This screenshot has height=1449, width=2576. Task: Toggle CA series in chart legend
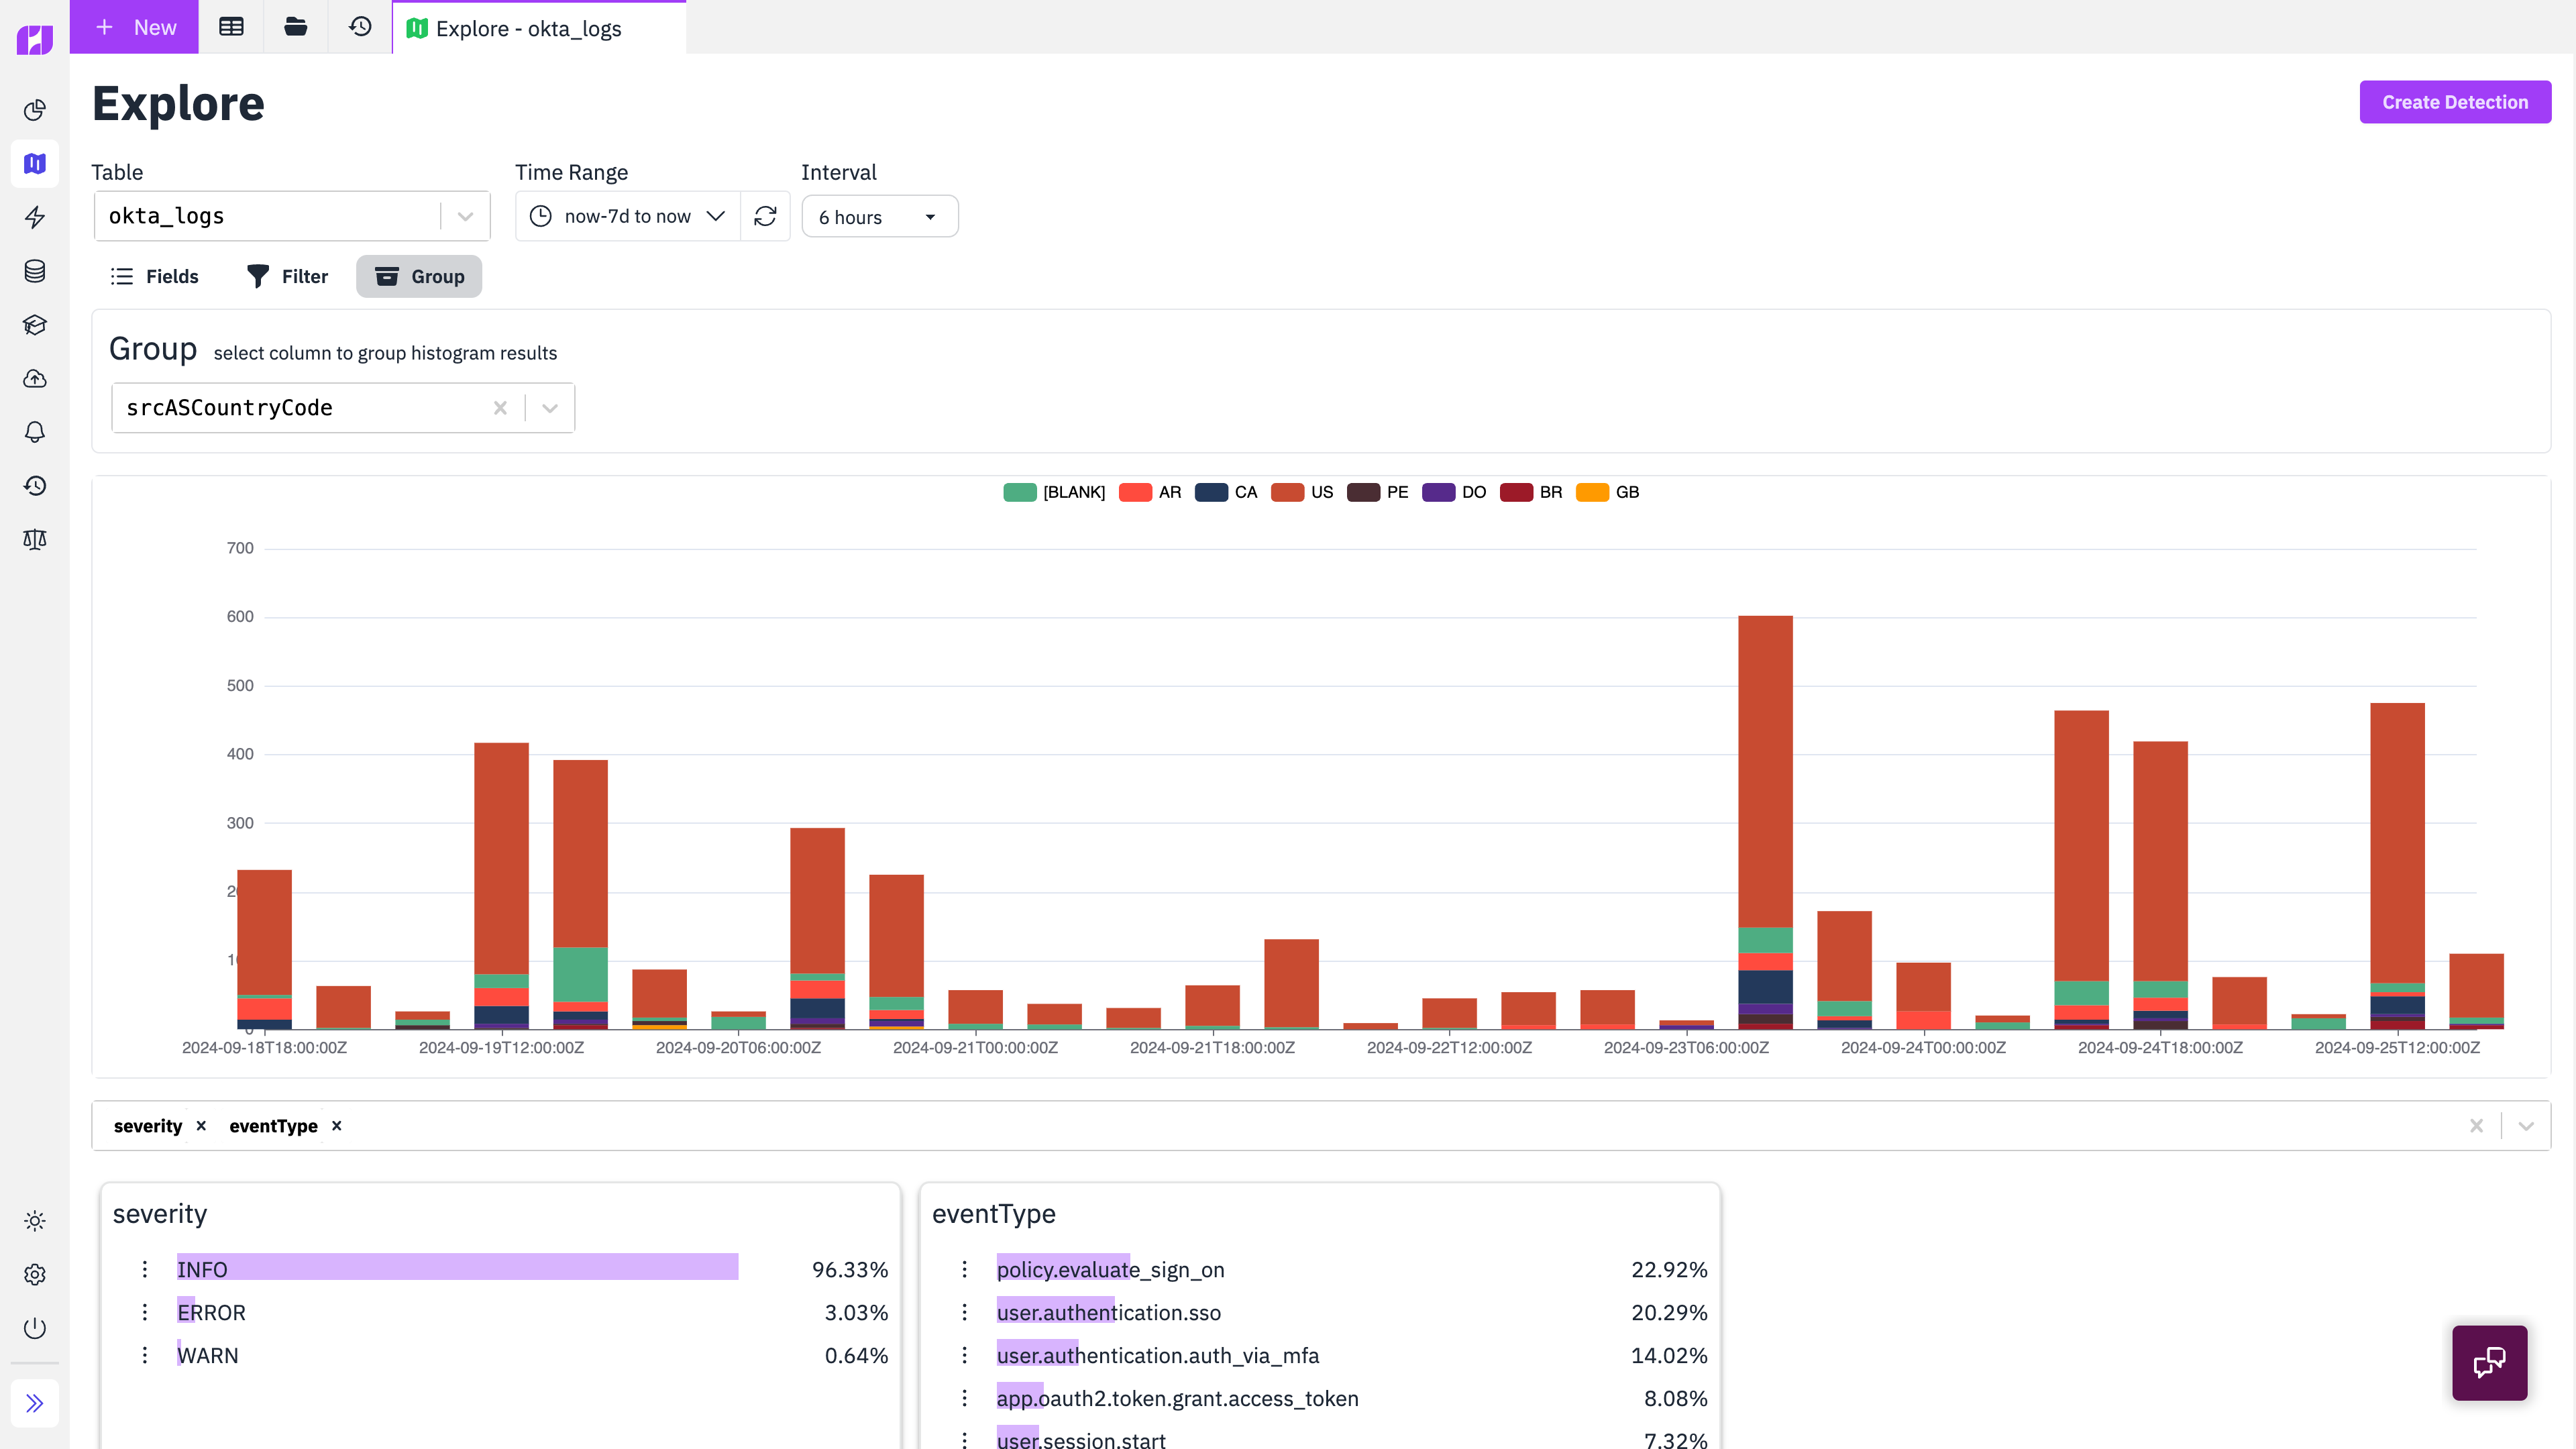pos(1226,492)
